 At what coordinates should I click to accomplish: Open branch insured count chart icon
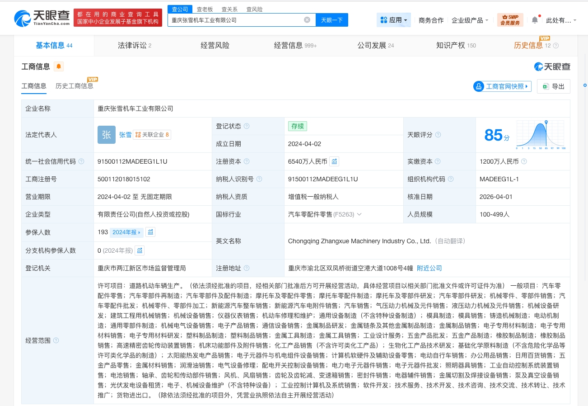[140, 250]
